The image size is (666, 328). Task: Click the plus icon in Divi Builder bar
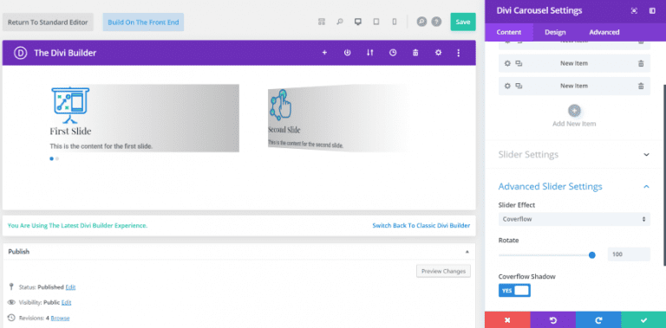324,53
